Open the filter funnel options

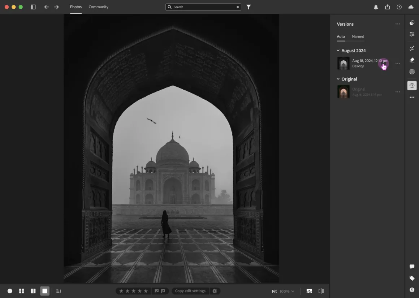(249, 7)
